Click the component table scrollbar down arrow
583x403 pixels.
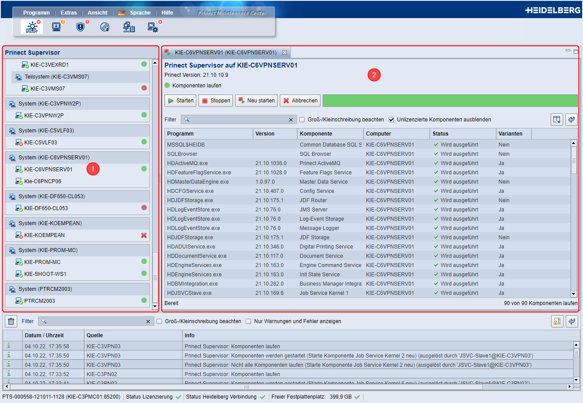[574, 294]
